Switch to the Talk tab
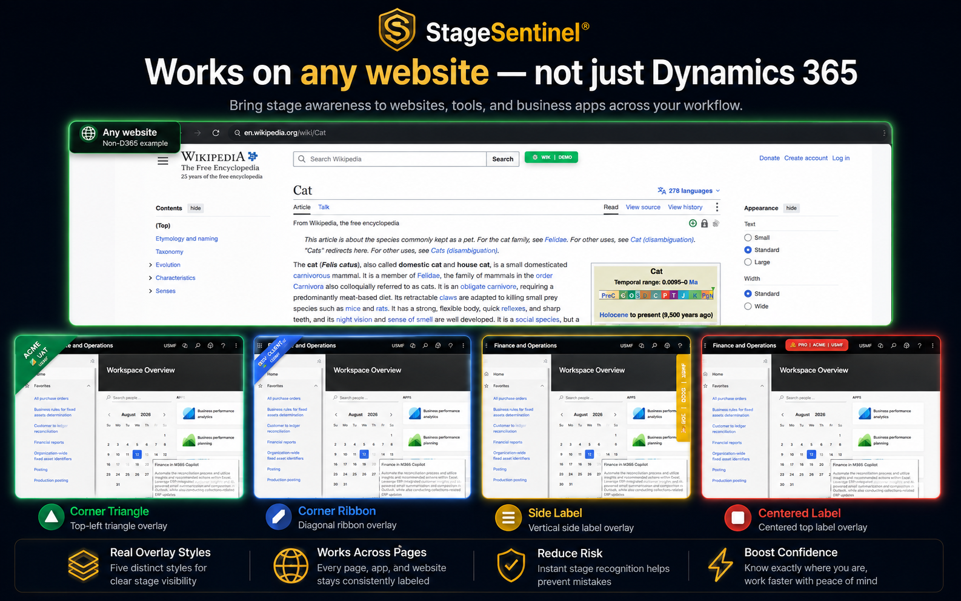The image size is (961, 601). [324, 207]
